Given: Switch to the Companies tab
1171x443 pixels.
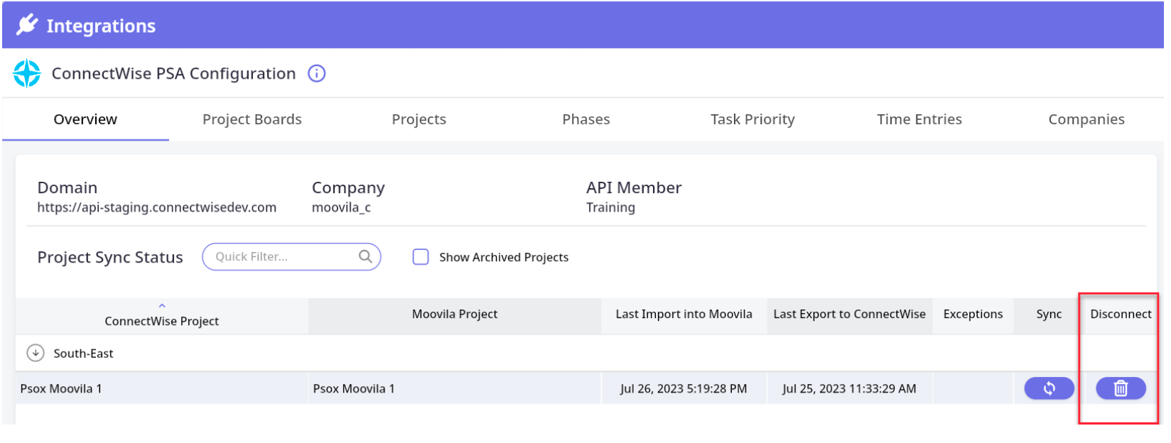Looking at the screenshot, I should coord(1086,119).
